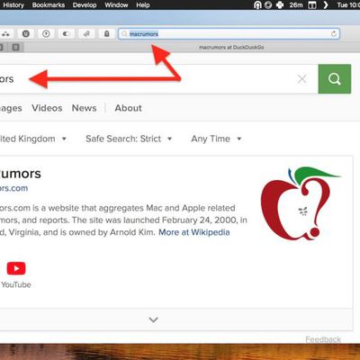Open the United Kingdom region dropdown

(x=32, y=139)
